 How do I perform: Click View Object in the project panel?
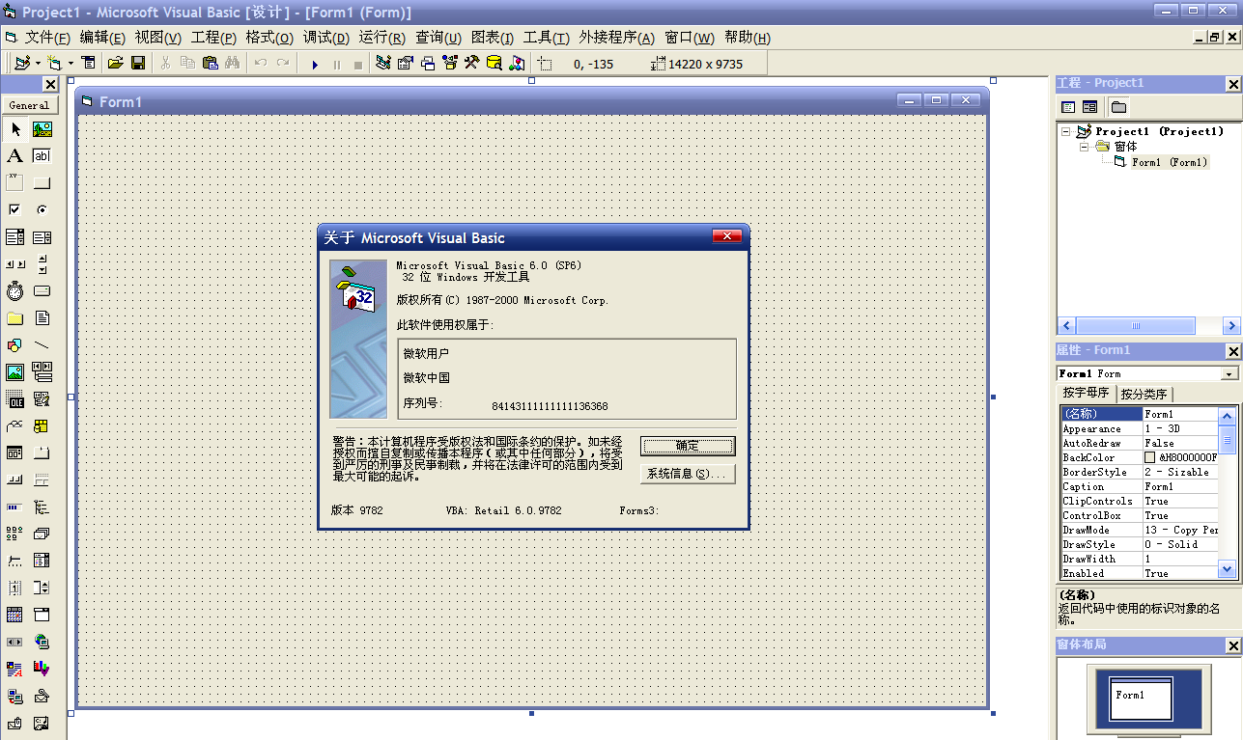point(1090,107)
